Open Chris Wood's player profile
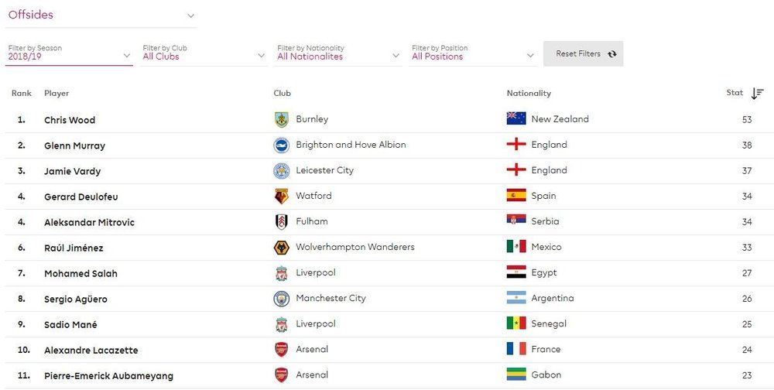 [70, 120]
